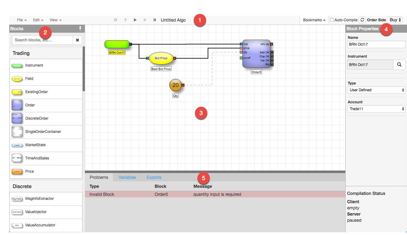
Task: Select the MsgInfoExtractor block icon
Action: tap(17, 199)
